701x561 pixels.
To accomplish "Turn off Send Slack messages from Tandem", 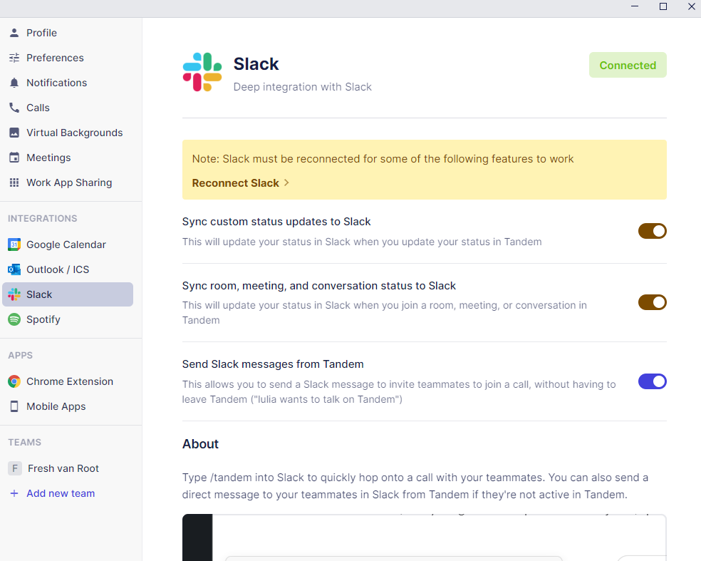I will 652,381.
